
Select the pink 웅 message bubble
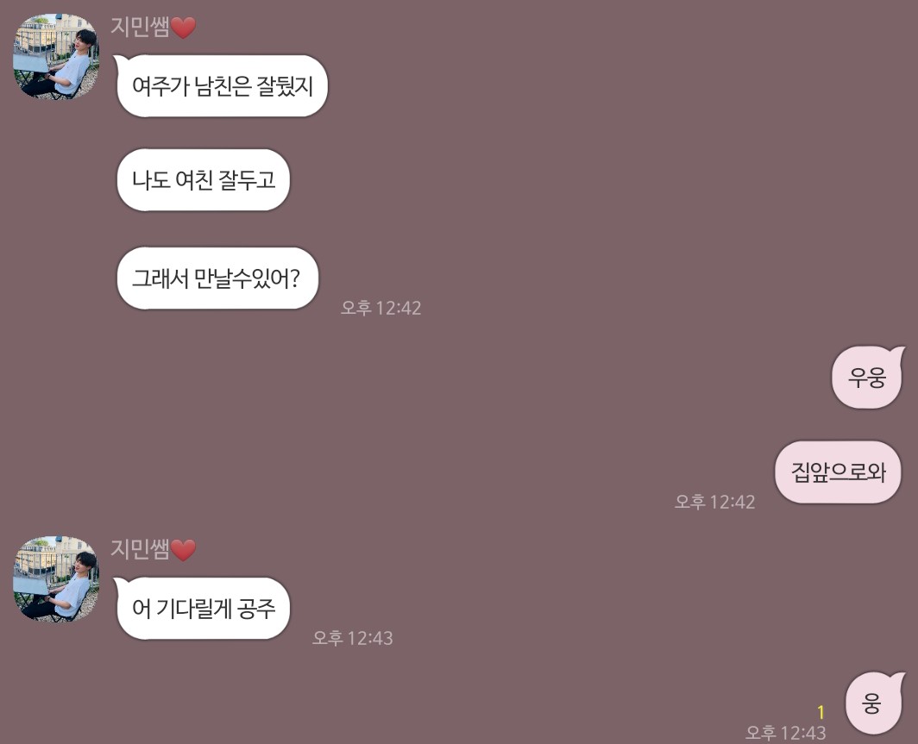click(x=873, y=703)
